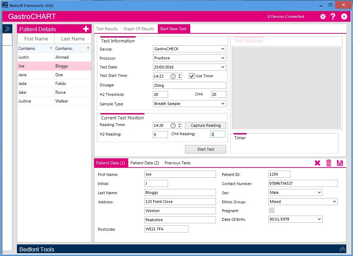This screenshot has height=256, width=353.
Task: Click the address field showing 123 Field Close
Action: [180, 202]
